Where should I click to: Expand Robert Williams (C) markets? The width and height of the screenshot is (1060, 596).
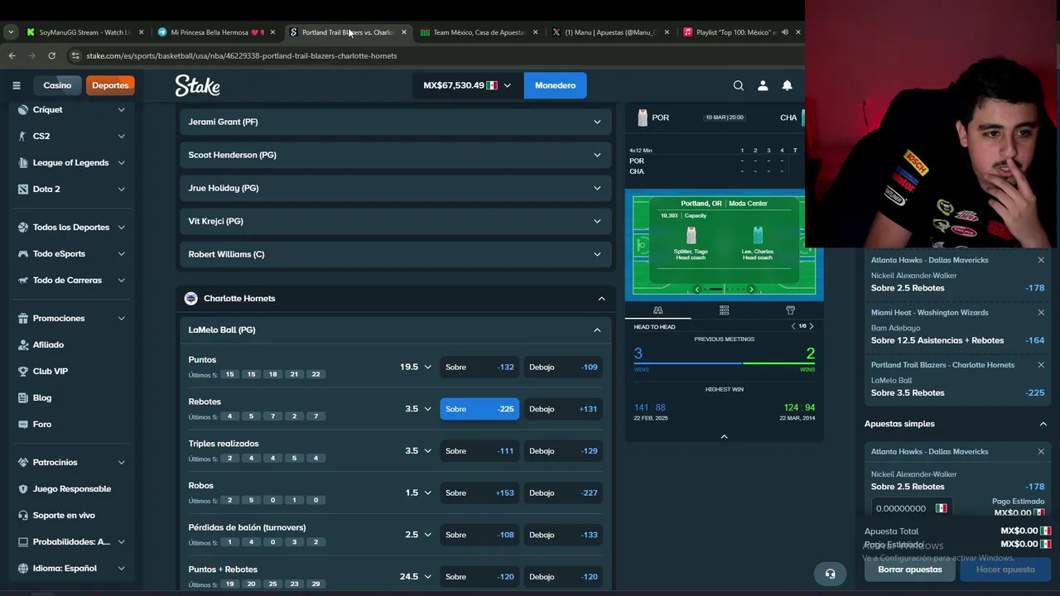[x=394, y=254]
